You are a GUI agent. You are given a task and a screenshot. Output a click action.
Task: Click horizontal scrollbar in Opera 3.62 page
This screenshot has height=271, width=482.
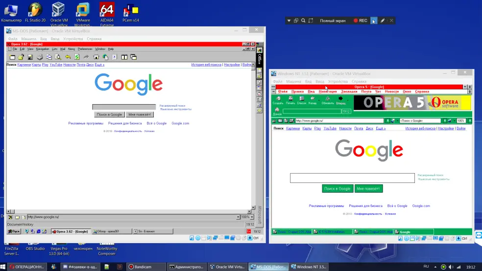(129, 211)
